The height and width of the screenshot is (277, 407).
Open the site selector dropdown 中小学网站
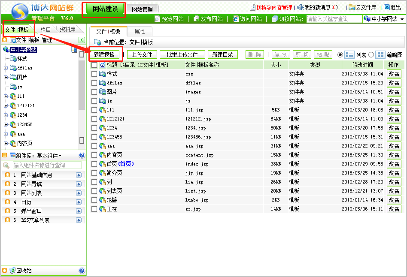pyautogui.click(x=384, y=19)
